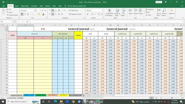This screenshot has width=185, height=104.
Task: Open the font size 18 dropdown
Action: pos(40,11)
